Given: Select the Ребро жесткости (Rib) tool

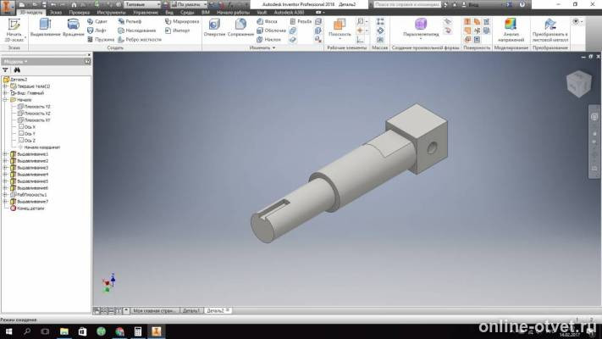Looking at the screenshot, I should pos(140,39).
